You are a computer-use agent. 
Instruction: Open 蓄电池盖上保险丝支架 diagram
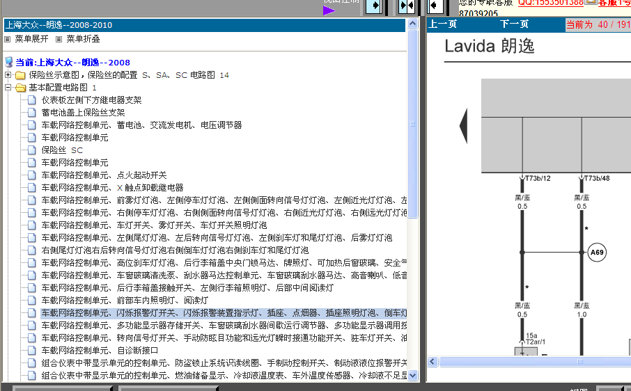[x=83, y=113]
